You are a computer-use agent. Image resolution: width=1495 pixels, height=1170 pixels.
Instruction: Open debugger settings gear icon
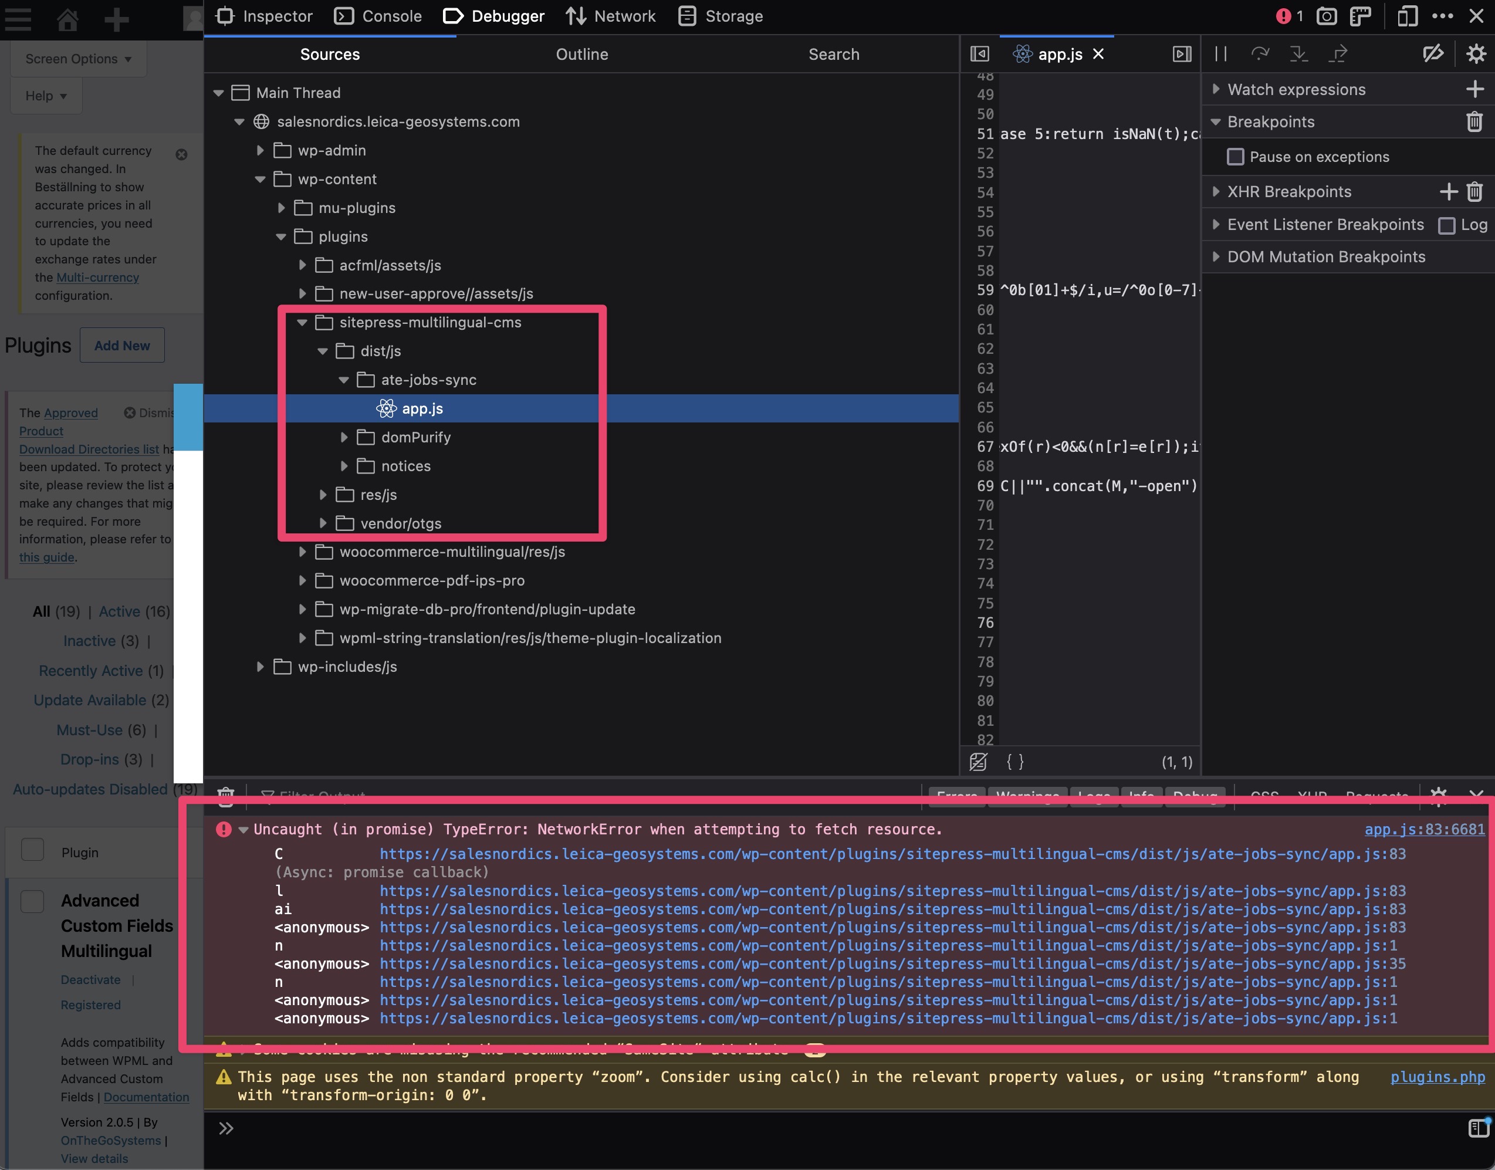pyautogui.click(x=1476, y=53)
